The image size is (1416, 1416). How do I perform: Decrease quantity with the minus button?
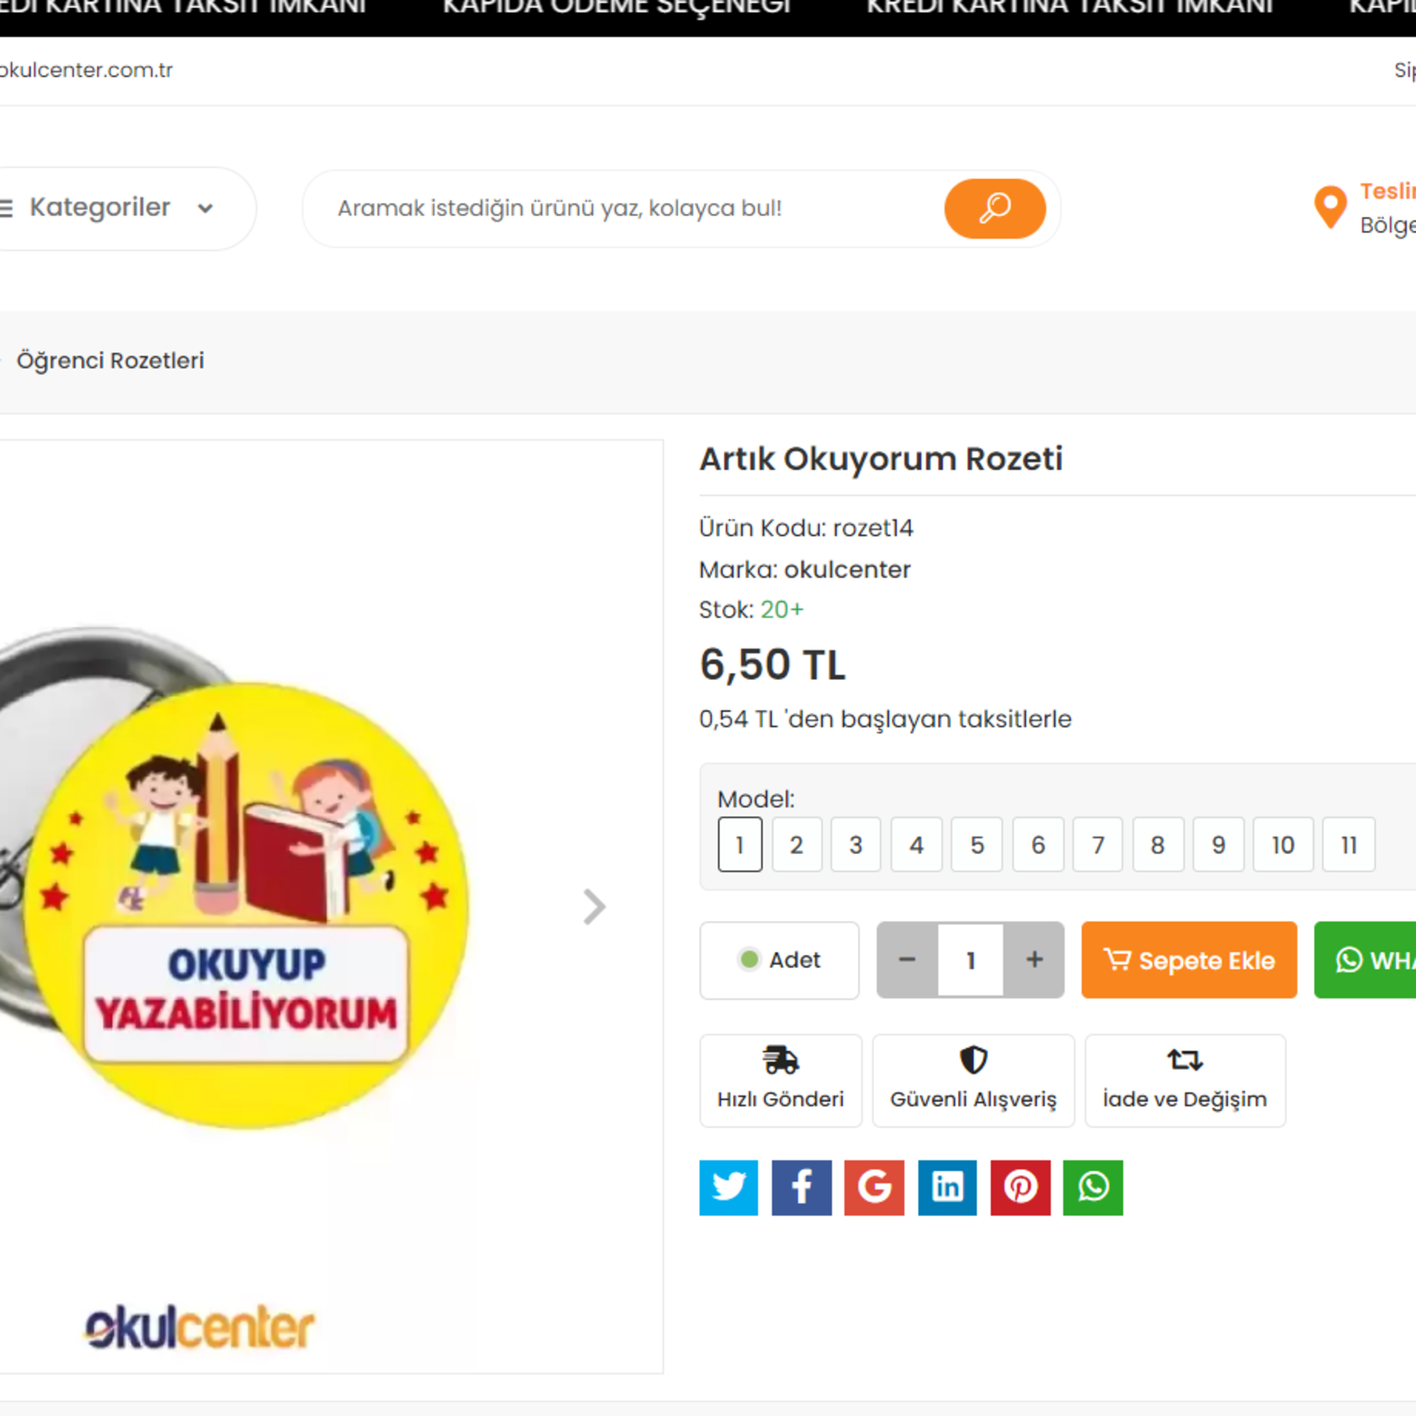click(907, 960)
